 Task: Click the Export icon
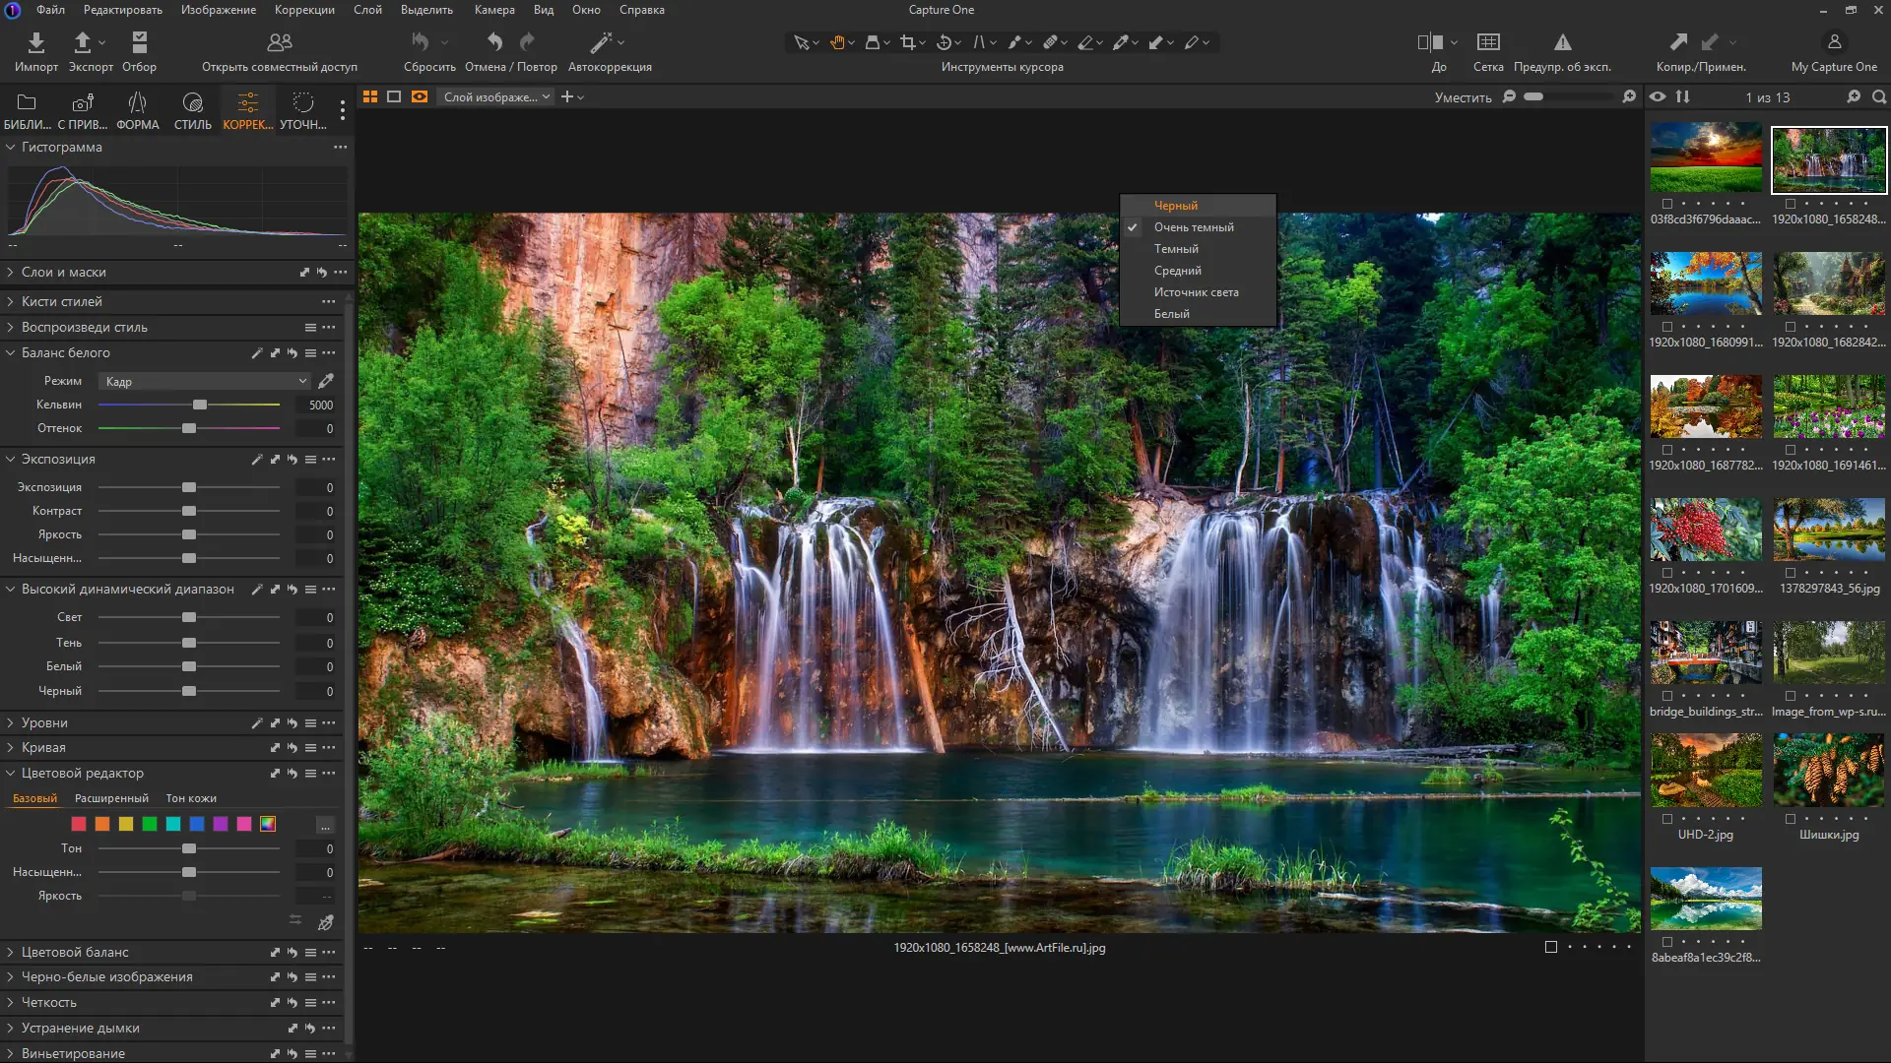click(84, 43)
